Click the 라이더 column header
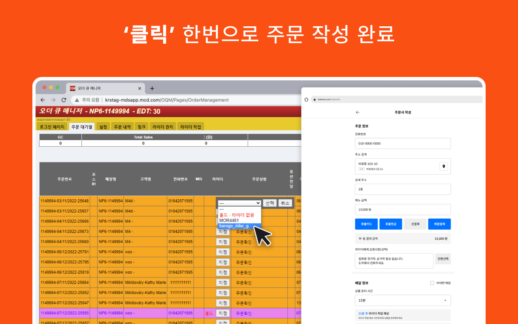 [x=217, y=179]
